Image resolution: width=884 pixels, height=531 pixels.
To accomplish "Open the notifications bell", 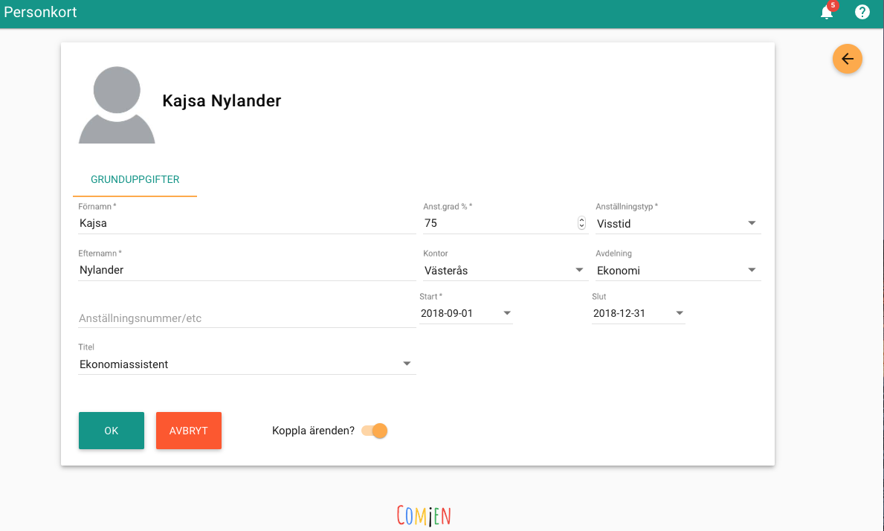I will [827, 13].
